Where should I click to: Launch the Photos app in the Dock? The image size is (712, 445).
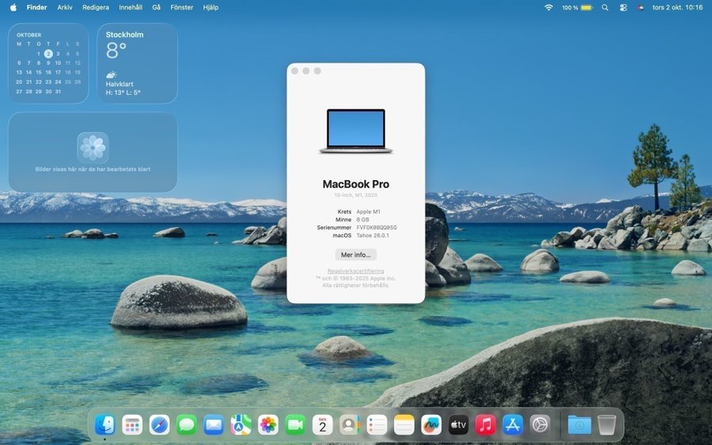click(x=268, y=424)
